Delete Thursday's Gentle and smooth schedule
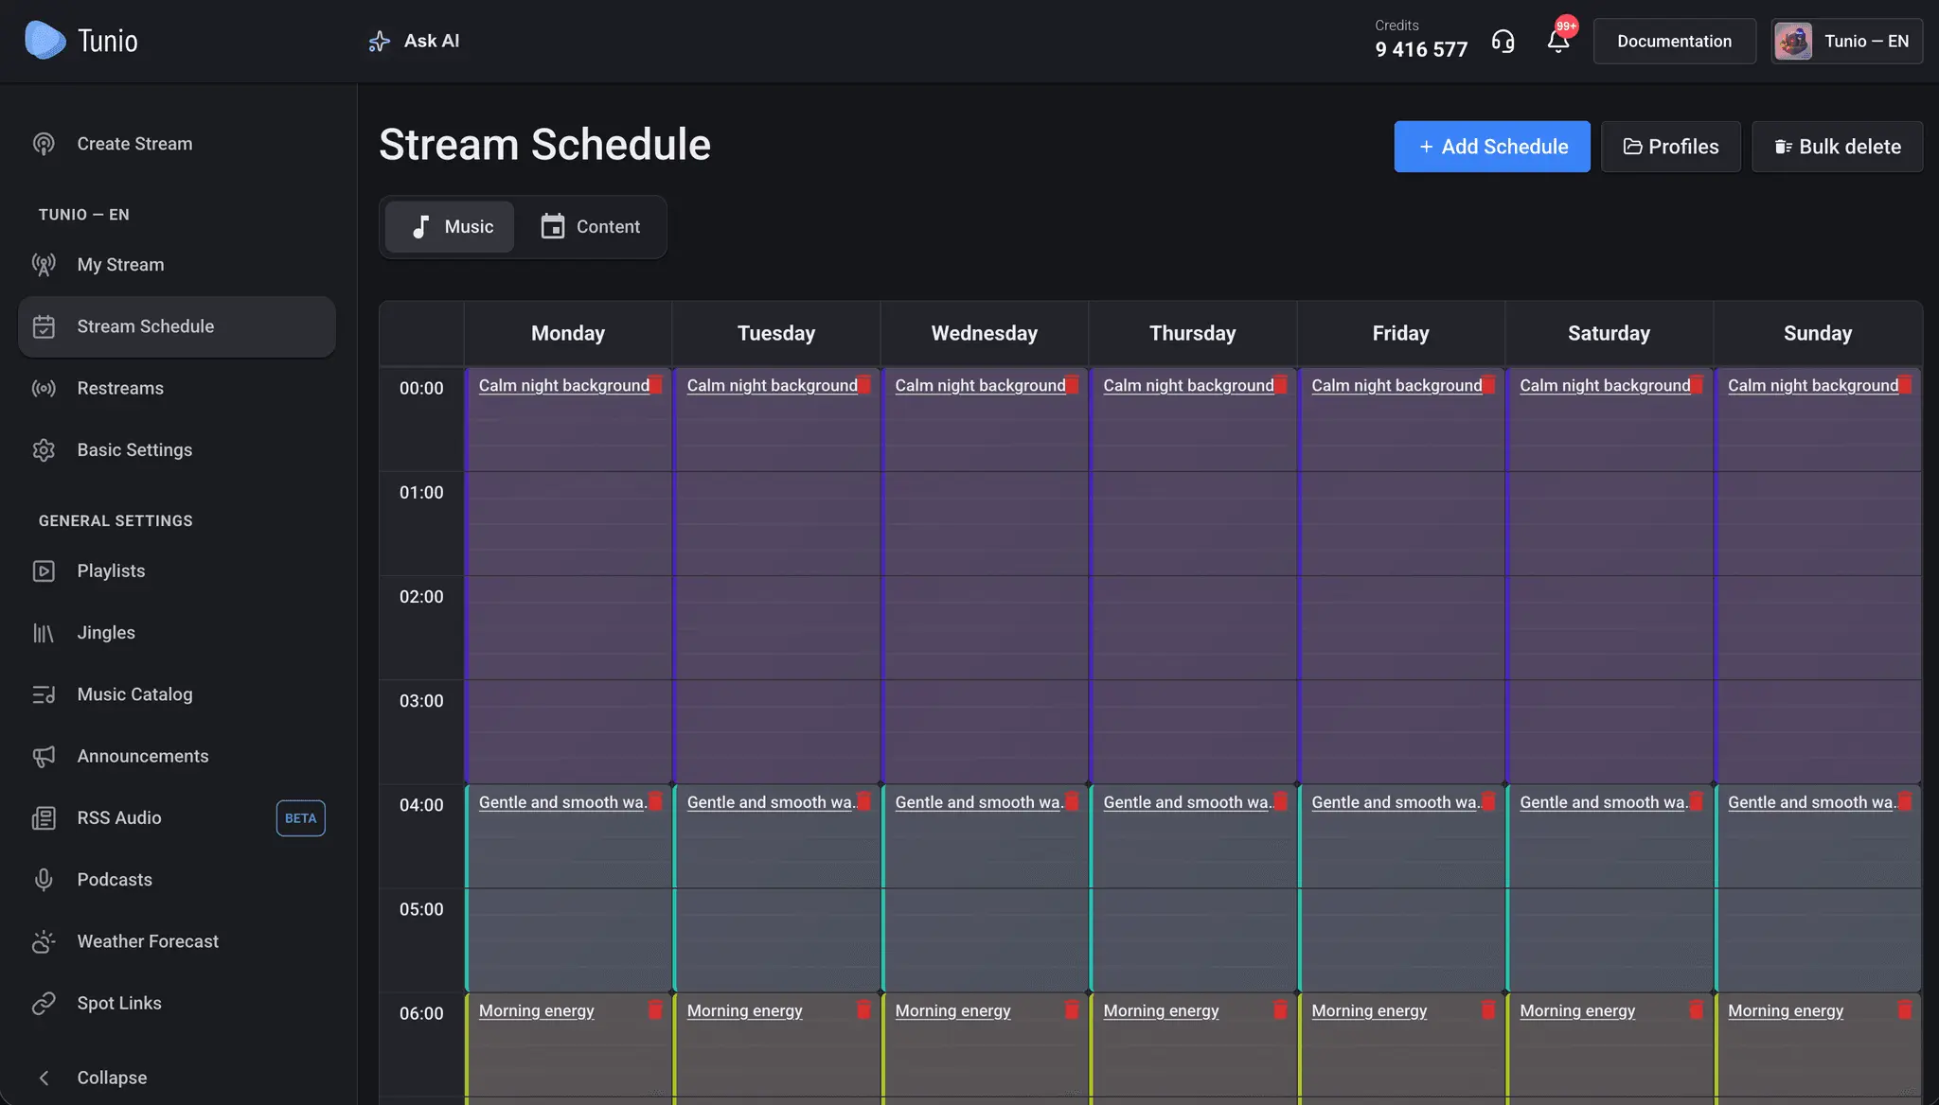Viewport: 1939px width, 1105px height. 1280,801
